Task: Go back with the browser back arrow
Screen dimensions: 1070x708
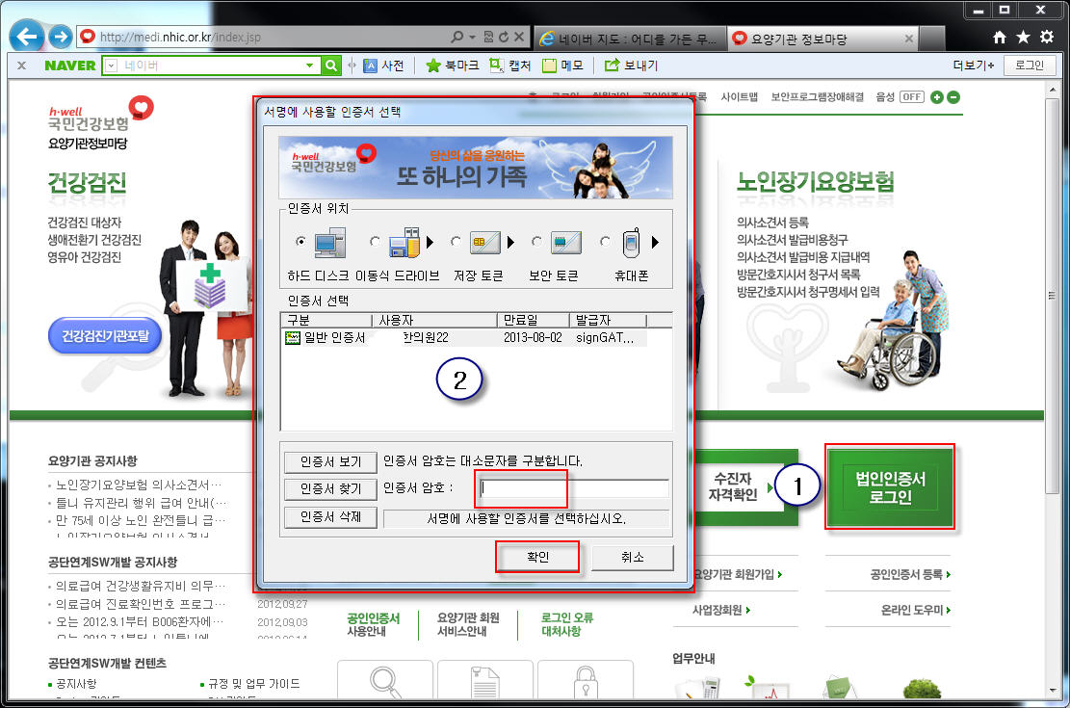Action: (x=27, y=37)
